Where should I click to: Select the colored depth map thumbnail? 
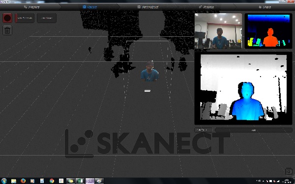coord(268,31)
